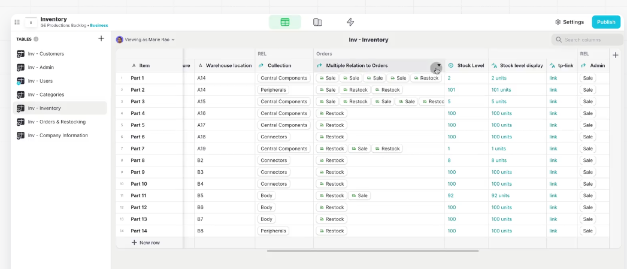Screen dimensions: 627x269
Task: Open Viewing as Marie Rao dropdown
Action: (x=146, y=40)
